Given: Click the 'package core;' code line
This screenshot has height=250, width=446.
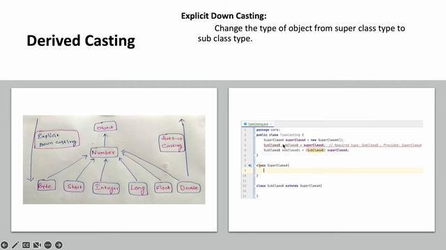Looking at the screenshot, I should [x=268, y=130].
